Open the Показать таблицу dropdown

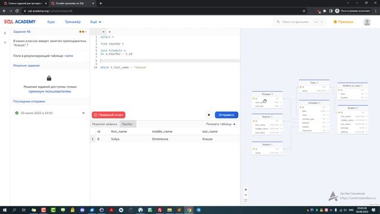click(220, 124)
